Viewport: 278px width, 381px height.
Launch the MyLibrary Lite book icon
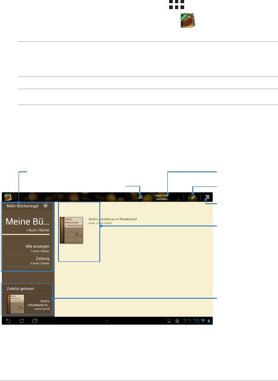tap(188, 20)
